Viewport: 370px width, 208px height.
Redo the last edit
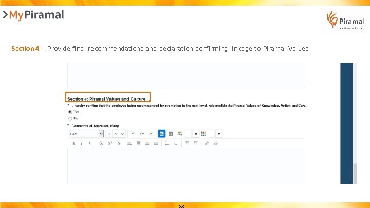point(142,134)
